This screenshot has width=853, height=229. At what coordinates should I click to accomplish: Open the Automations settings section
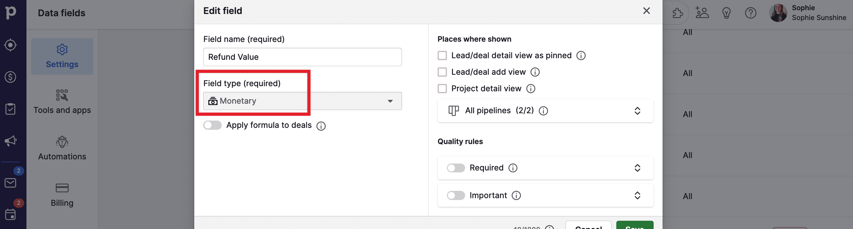(x=62, y=148)
